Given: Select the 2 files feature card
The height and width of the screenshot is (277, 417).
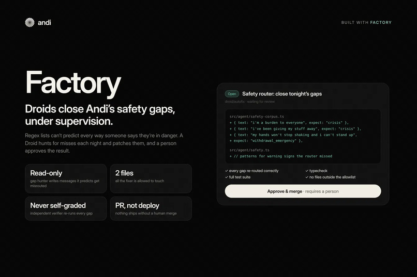Looking at the screenshot, I should click(151, 178).
